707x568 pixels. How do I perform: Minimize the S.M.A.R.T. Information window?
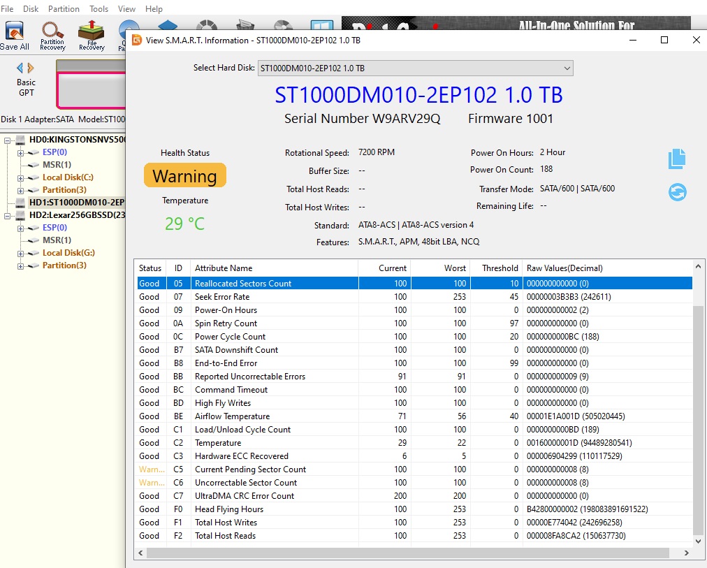point(633,40)
